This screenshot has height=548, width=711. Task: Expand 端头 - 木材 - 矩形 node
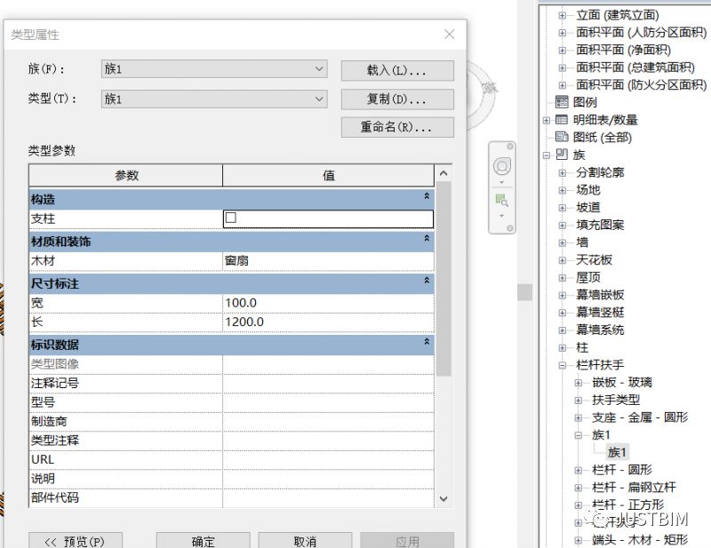[579, 540]
